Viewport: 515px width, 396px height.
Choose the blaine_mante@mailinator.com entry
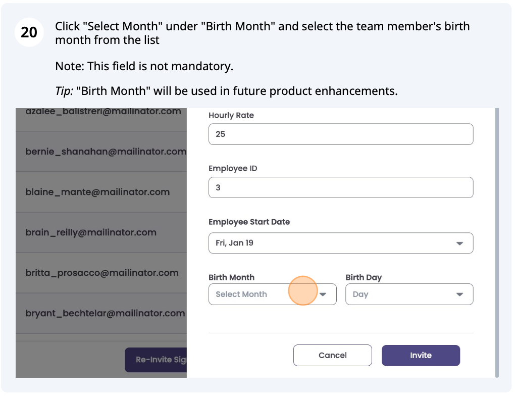pos(97,192)
